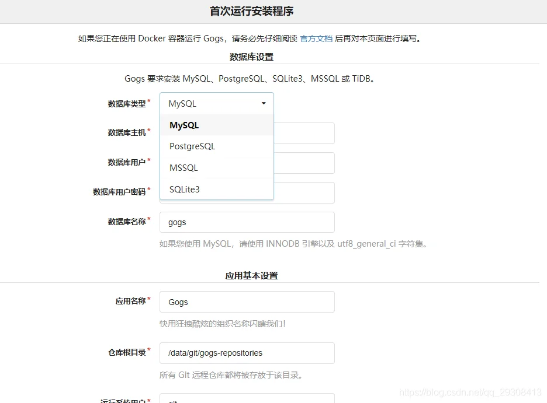Screen dimensions: 547x403
Task: Click the INNODB utf8_general_ci hint text
Action: pyautogui.click(x=293, y=244)
